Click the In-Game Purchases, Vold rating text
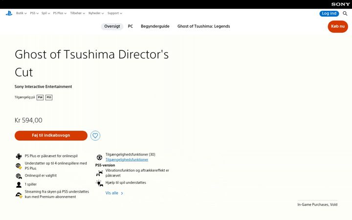The height and width of the screenshot is (220, 352). (317, 204)
